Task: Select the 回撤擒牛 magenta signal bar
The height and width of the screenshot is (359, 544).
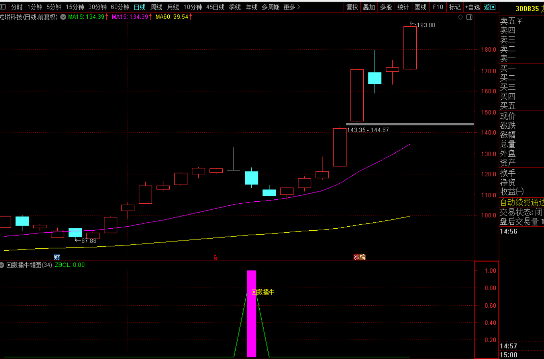Action: (x=251, y=313)
